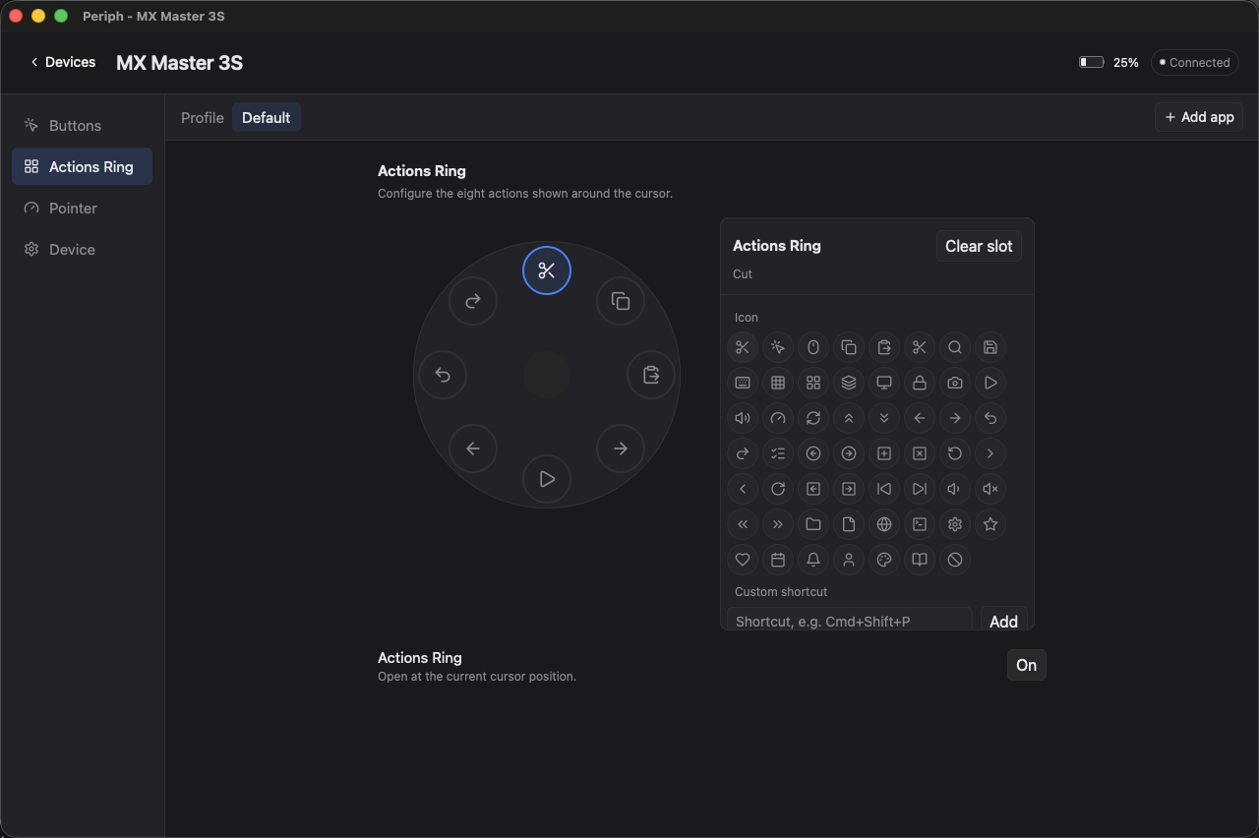Choose the speedometer gauge icon in grid

point(778,418)
